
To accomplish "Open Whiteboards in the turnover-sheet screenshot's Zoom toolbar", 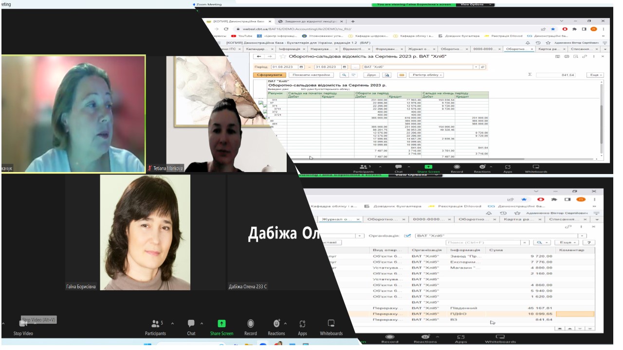I will pyautogui.click(x=536, y=169).
